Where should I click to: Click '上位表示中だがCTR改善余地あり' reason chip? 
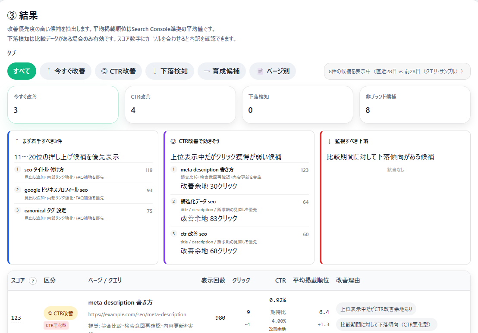[376, 309]
